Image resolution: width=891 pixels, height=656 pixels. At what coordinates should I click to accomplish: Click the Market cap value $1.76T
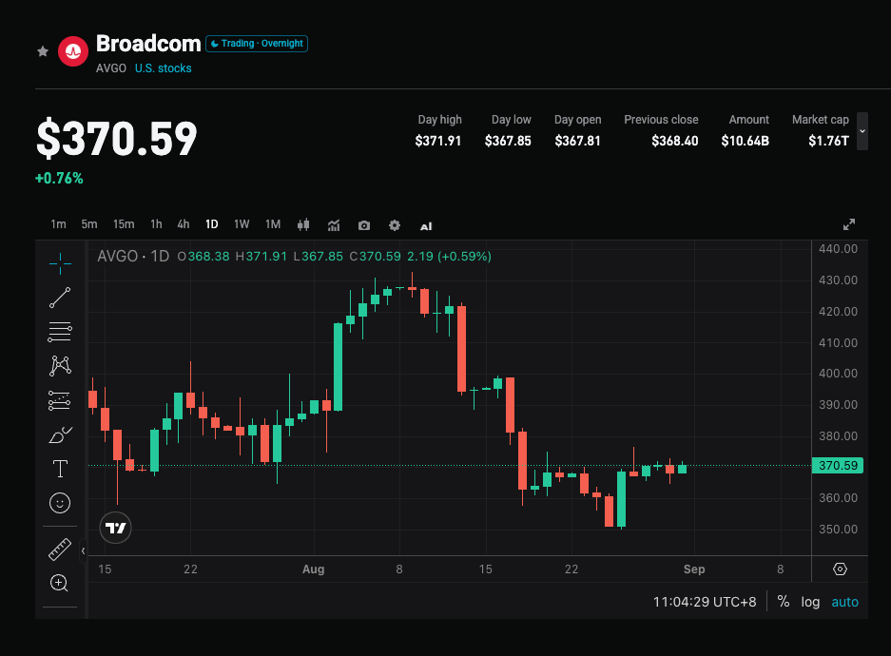tap(828, 141)
